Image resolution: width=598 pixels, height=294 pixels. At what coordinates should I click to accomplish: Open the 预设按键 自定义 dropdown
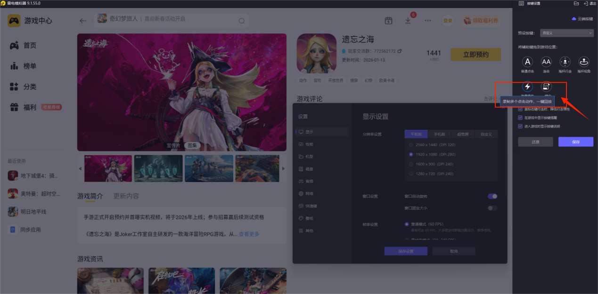tap(567, 33)
